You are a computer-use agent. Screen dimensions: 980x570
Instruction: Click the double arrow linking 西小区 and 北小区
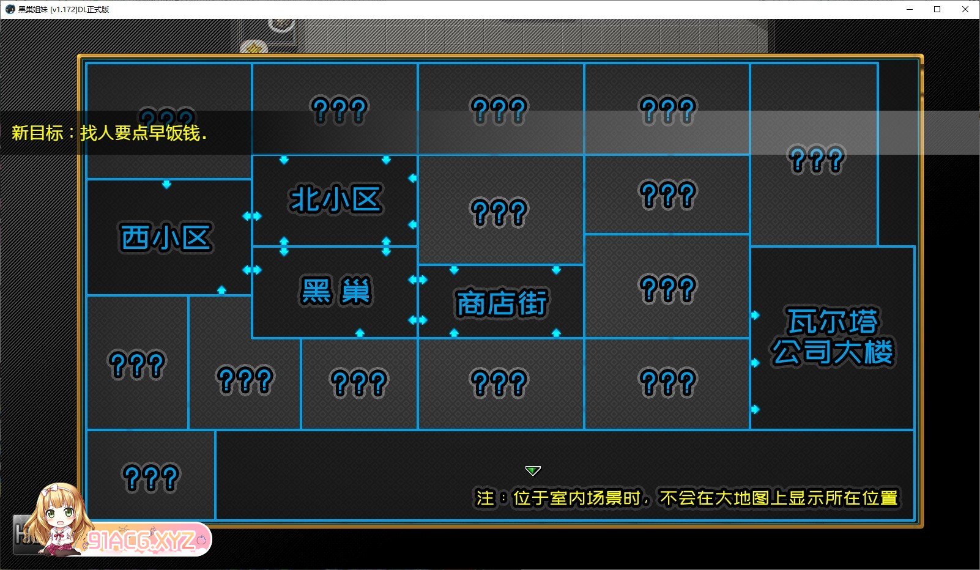[251, 216]
